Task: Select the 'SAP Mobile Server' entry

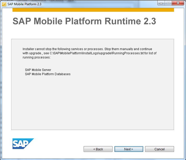Action: pyautogui.click(x=38, y=70)
